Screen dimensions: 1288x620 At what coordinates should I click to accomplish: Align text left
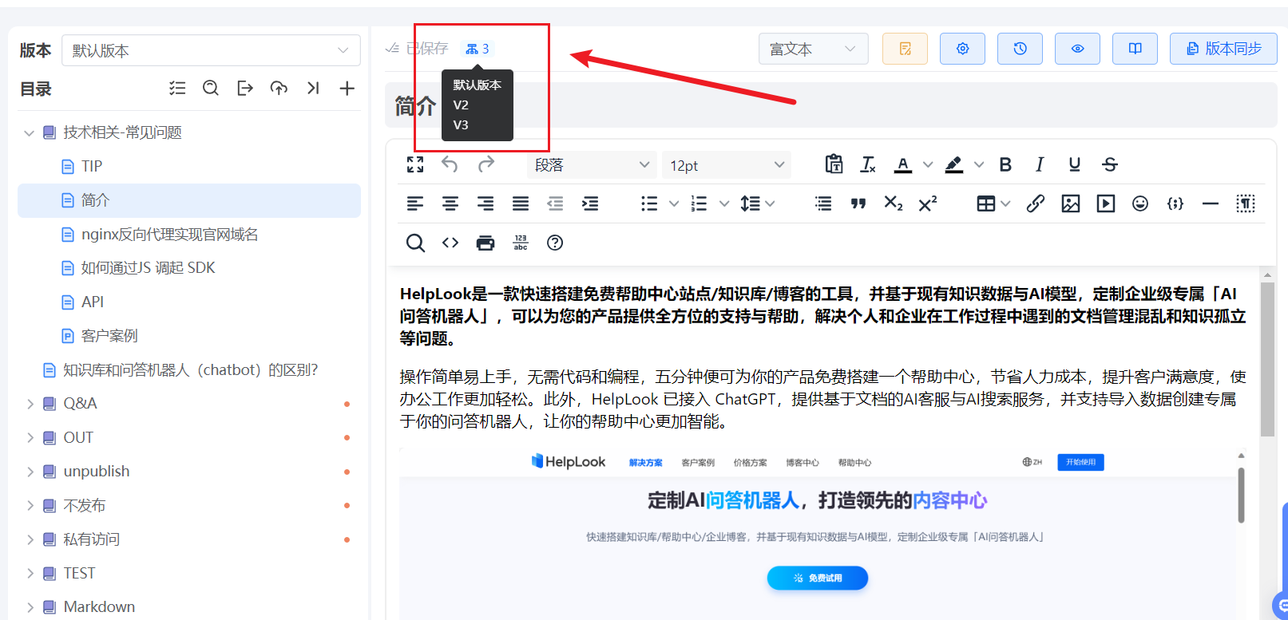tap(415, 203)
